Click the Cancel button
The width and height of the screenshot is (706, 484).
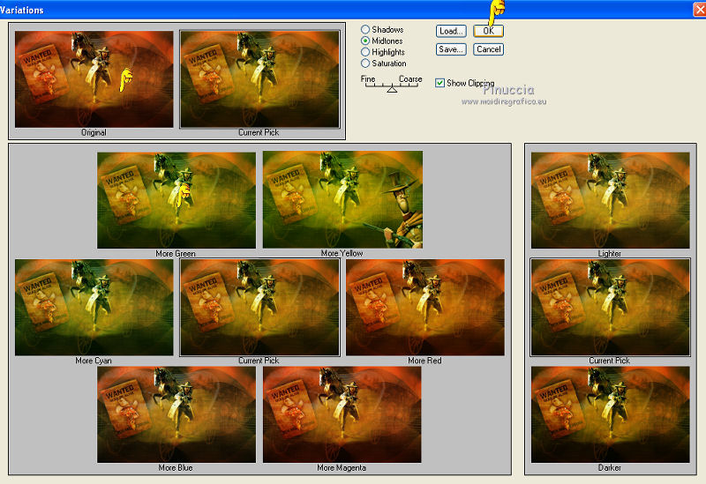[489, 49]
